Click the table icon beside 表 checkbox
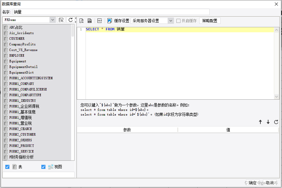This screenshot has height=188, width=282. tap(14, 167)
